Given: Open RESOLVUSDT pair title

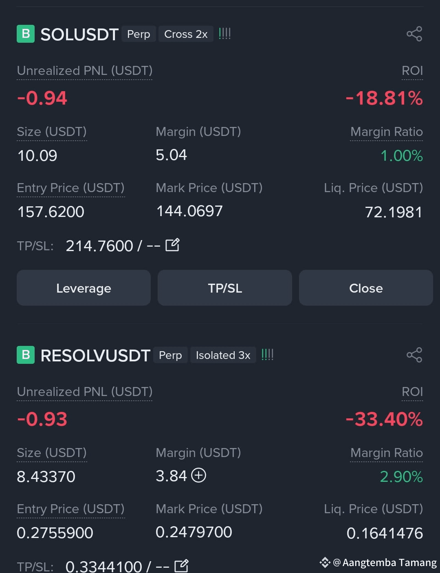Looking at the screenshot, I should pyautogui.click(x=95, y=356).
